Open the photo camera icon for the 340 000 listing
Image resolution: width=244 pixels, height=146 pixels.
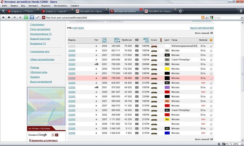click(x=137, y=46)
